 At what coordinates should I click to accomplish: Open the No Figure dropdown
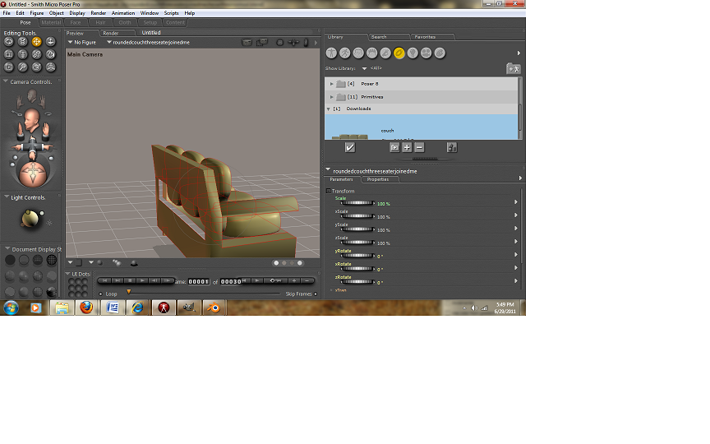tap(82, 42)
